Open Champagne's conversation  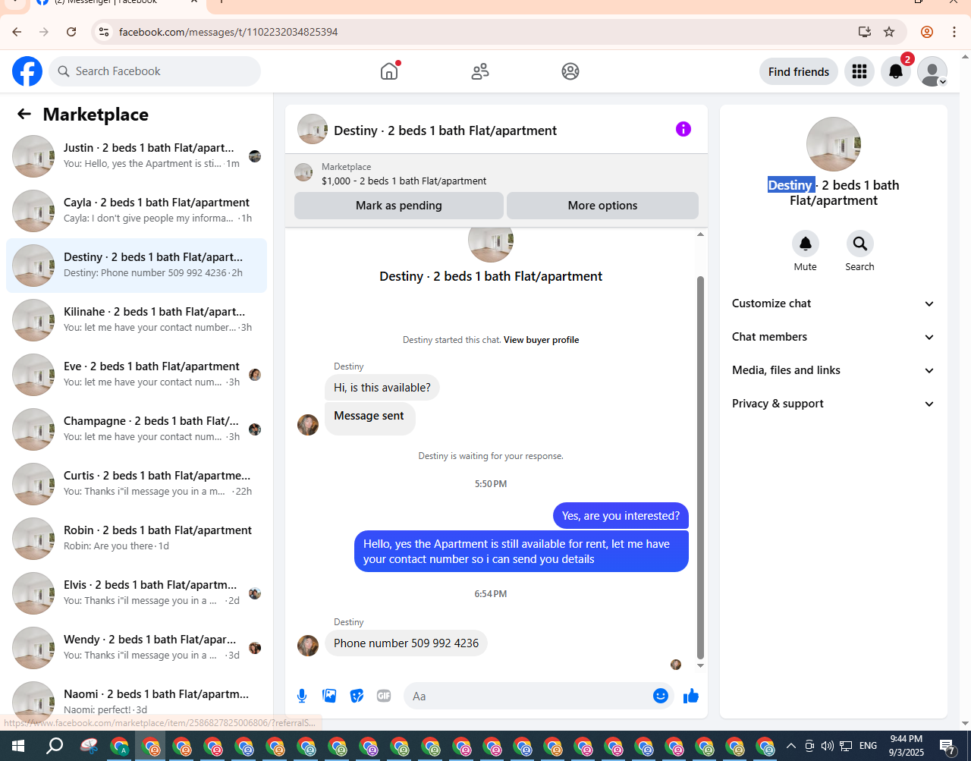pos(137,429)
